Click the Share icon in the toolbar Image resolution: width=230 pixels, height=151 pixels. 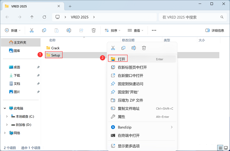81,30
